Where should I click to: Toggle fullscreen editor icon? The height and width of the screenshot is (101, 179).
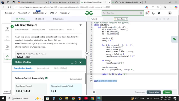point(171,19)
